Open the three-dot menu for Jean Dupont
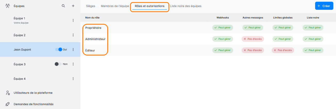 click(73, 49)
